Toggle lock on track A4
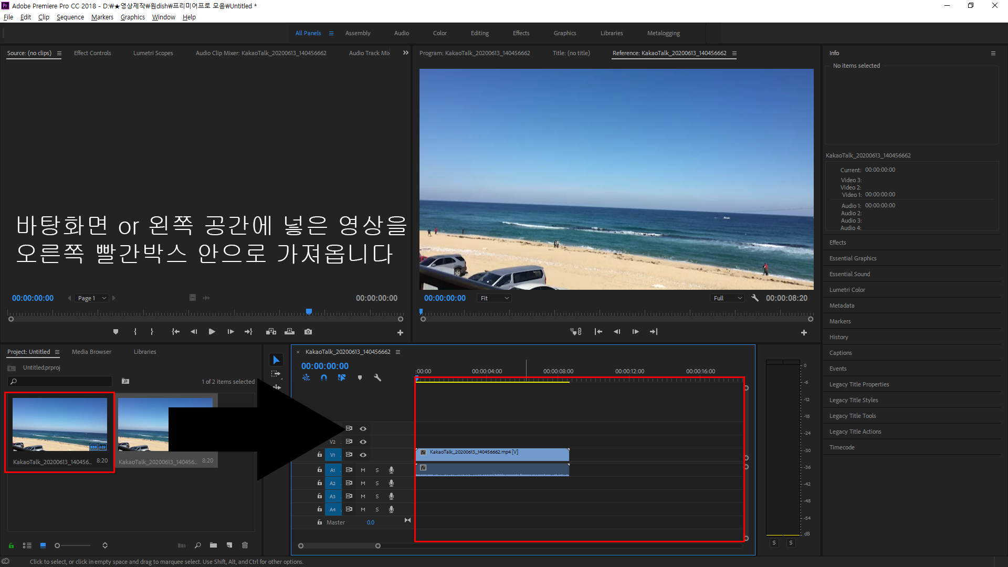This screenshot has width=1008, height=567. coord(319,509)
